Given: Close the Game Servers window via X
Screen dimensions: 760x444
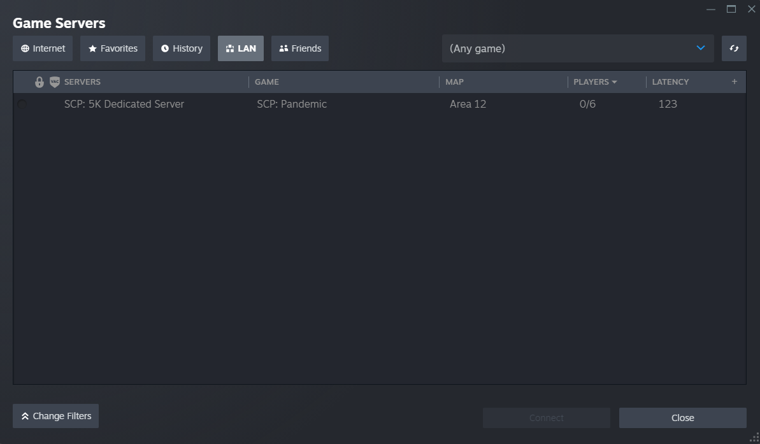Looking at the screenshot, I should click(x=751, y=9).
